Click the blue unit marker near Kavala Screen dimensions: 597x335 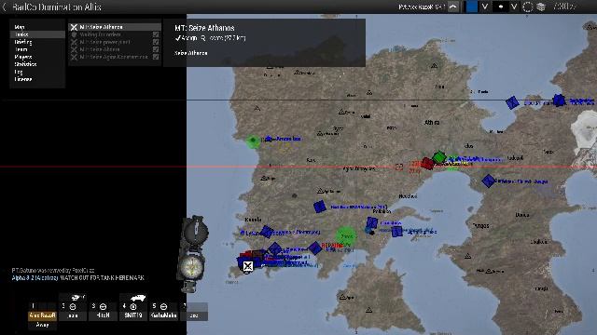[x=267, y=232]
